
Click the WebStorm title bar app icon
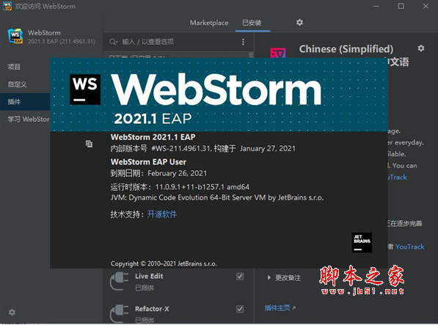tap(7, 6)
